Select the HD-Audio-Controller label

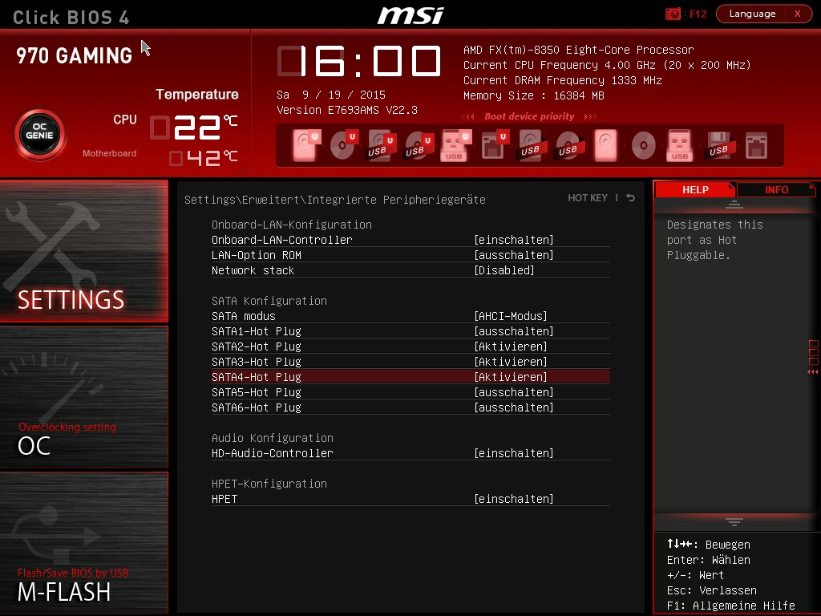(273, 452)
